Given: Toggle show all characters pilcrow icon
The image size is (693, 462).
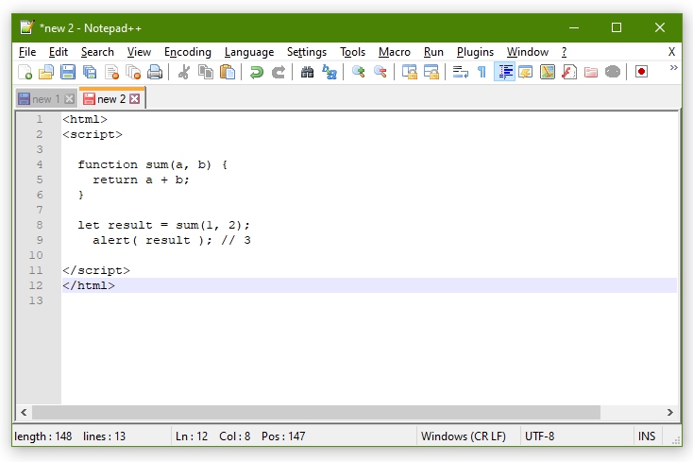Looking at the screenshot, I should click(x=482, y=72).
